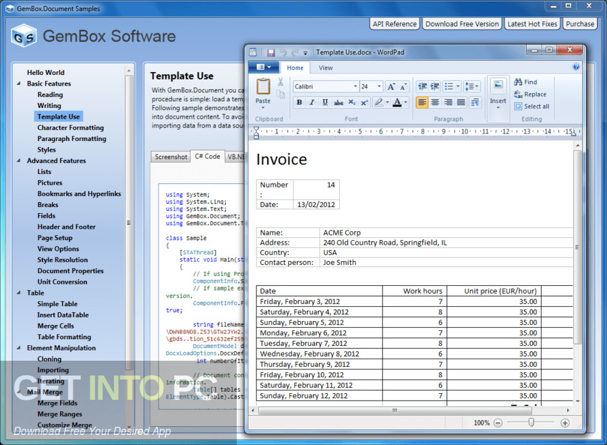Image resolution: width=607 pixels, height=445 pixels.
Task: Open the highlight color dropdown arrow
Action: click(387, 102)
